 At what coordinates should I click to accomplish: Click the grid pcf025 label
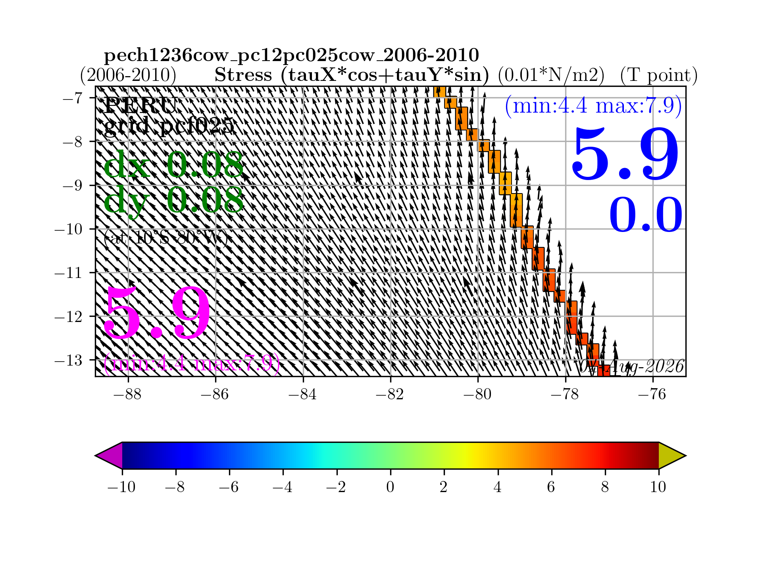(169, 126)
